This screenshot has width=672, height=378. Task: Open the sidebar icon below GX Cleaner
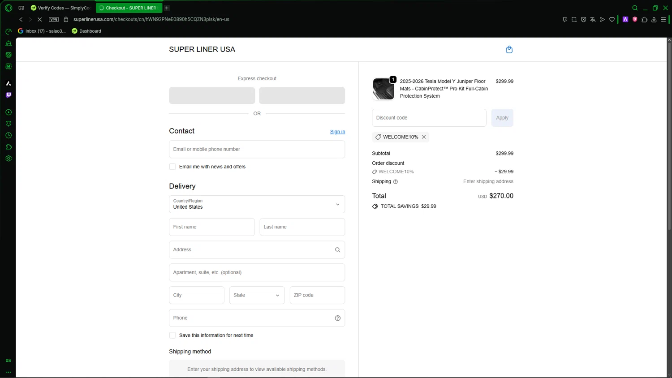pos(9,55)
